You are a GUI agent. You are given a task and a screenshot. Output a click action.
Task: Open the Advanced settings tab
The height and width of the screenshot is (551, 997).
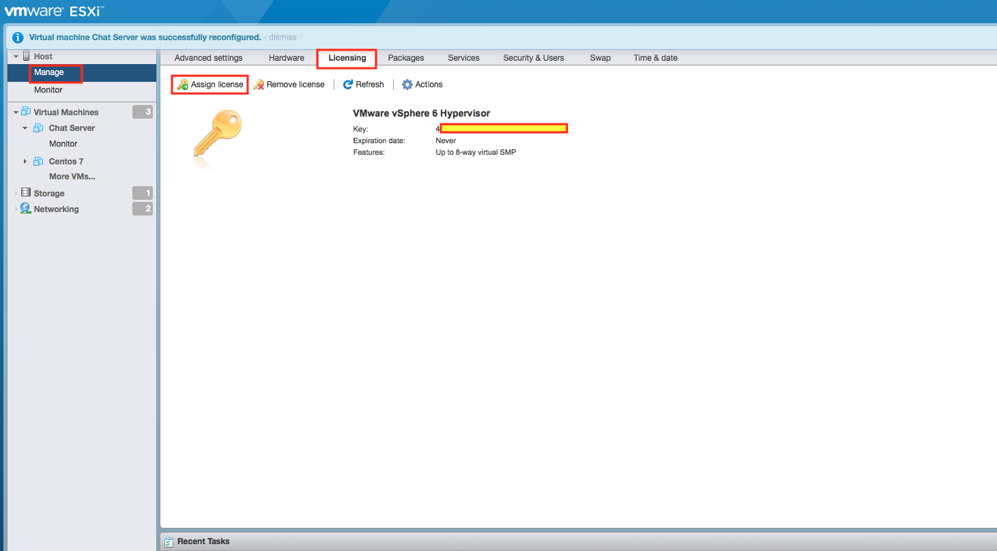click(209, 58)
